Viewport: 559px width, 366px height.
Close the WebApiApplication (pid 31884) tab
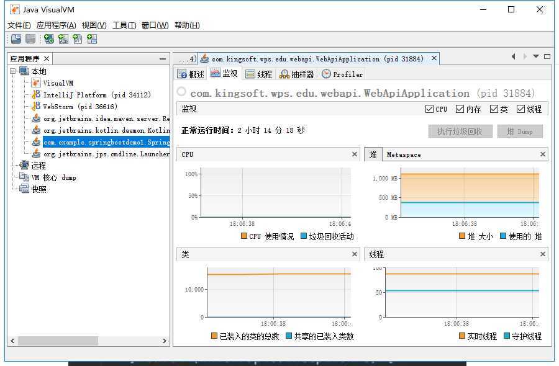click(x=434, y=58)
